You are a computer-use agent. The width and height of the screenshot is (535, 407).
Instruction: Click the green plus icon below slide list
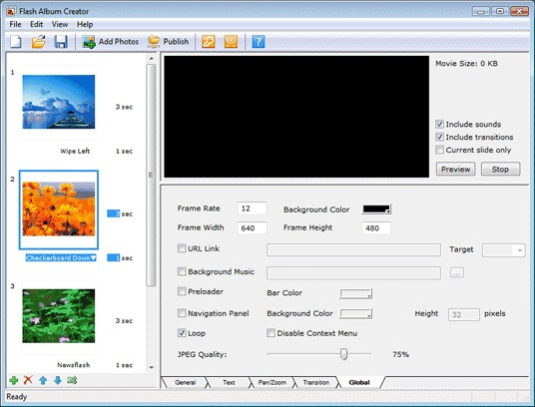pyautogui.click(x=14, y=380)
